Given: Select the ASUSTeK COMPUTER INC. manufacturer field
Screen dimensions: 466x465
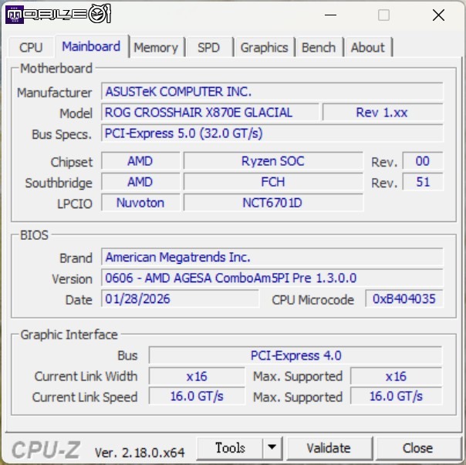Looking at the screenshot, I should [272, 92].
